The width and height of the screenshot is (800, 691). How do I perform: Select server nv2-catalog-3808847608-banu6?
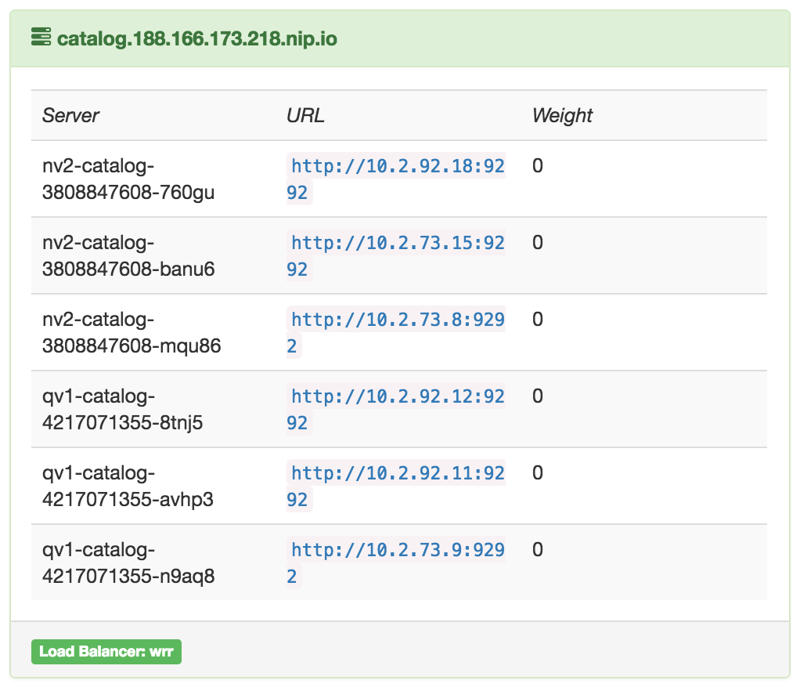128,255
